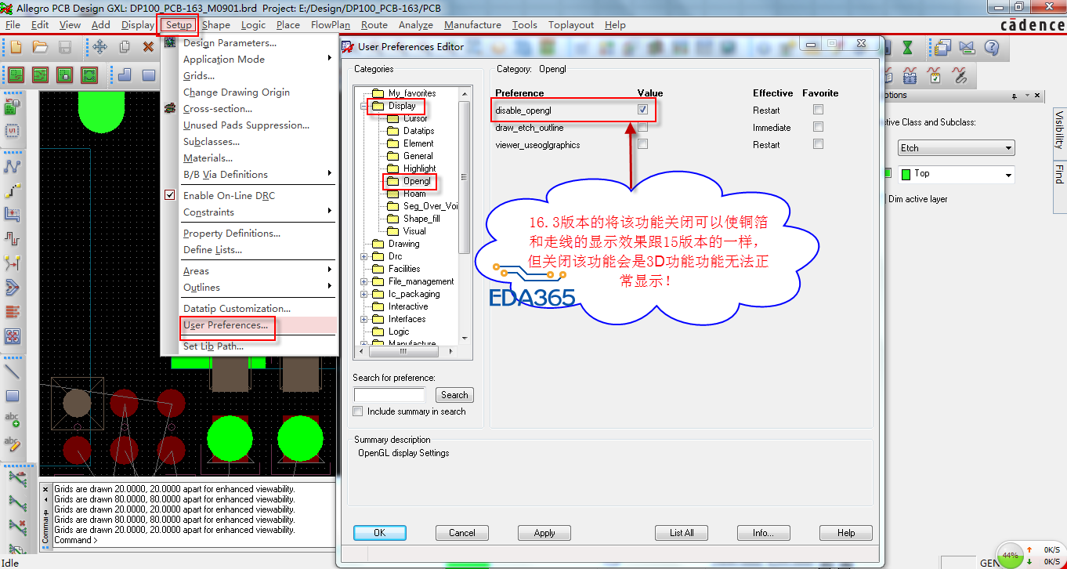Select the Edit Text abc-pencil icon
This screenshot has height=569, width=1067.
pyautogui.click(x=12, y=444)
